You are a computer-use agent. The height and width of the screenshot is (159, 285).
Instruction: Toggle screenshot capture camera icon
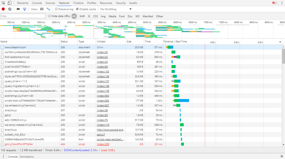18,9
